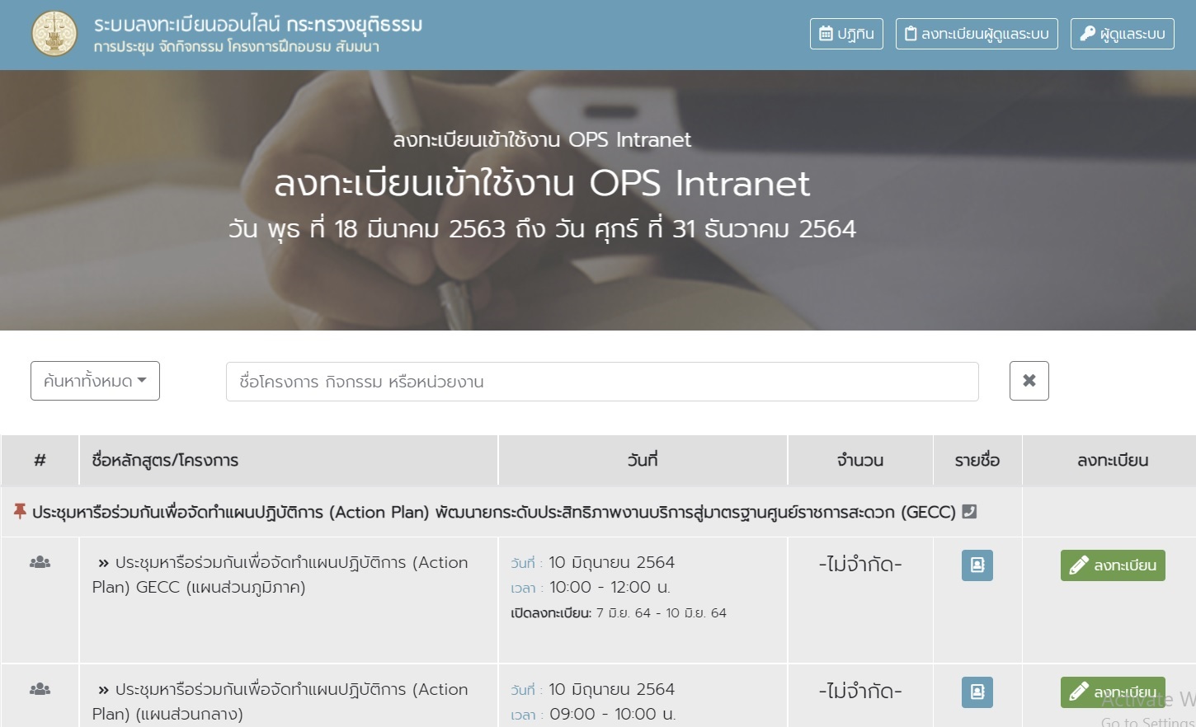
Task: Select the ชื่อหลักสูตร/โครงการ column header
Action: pos(165,460)
